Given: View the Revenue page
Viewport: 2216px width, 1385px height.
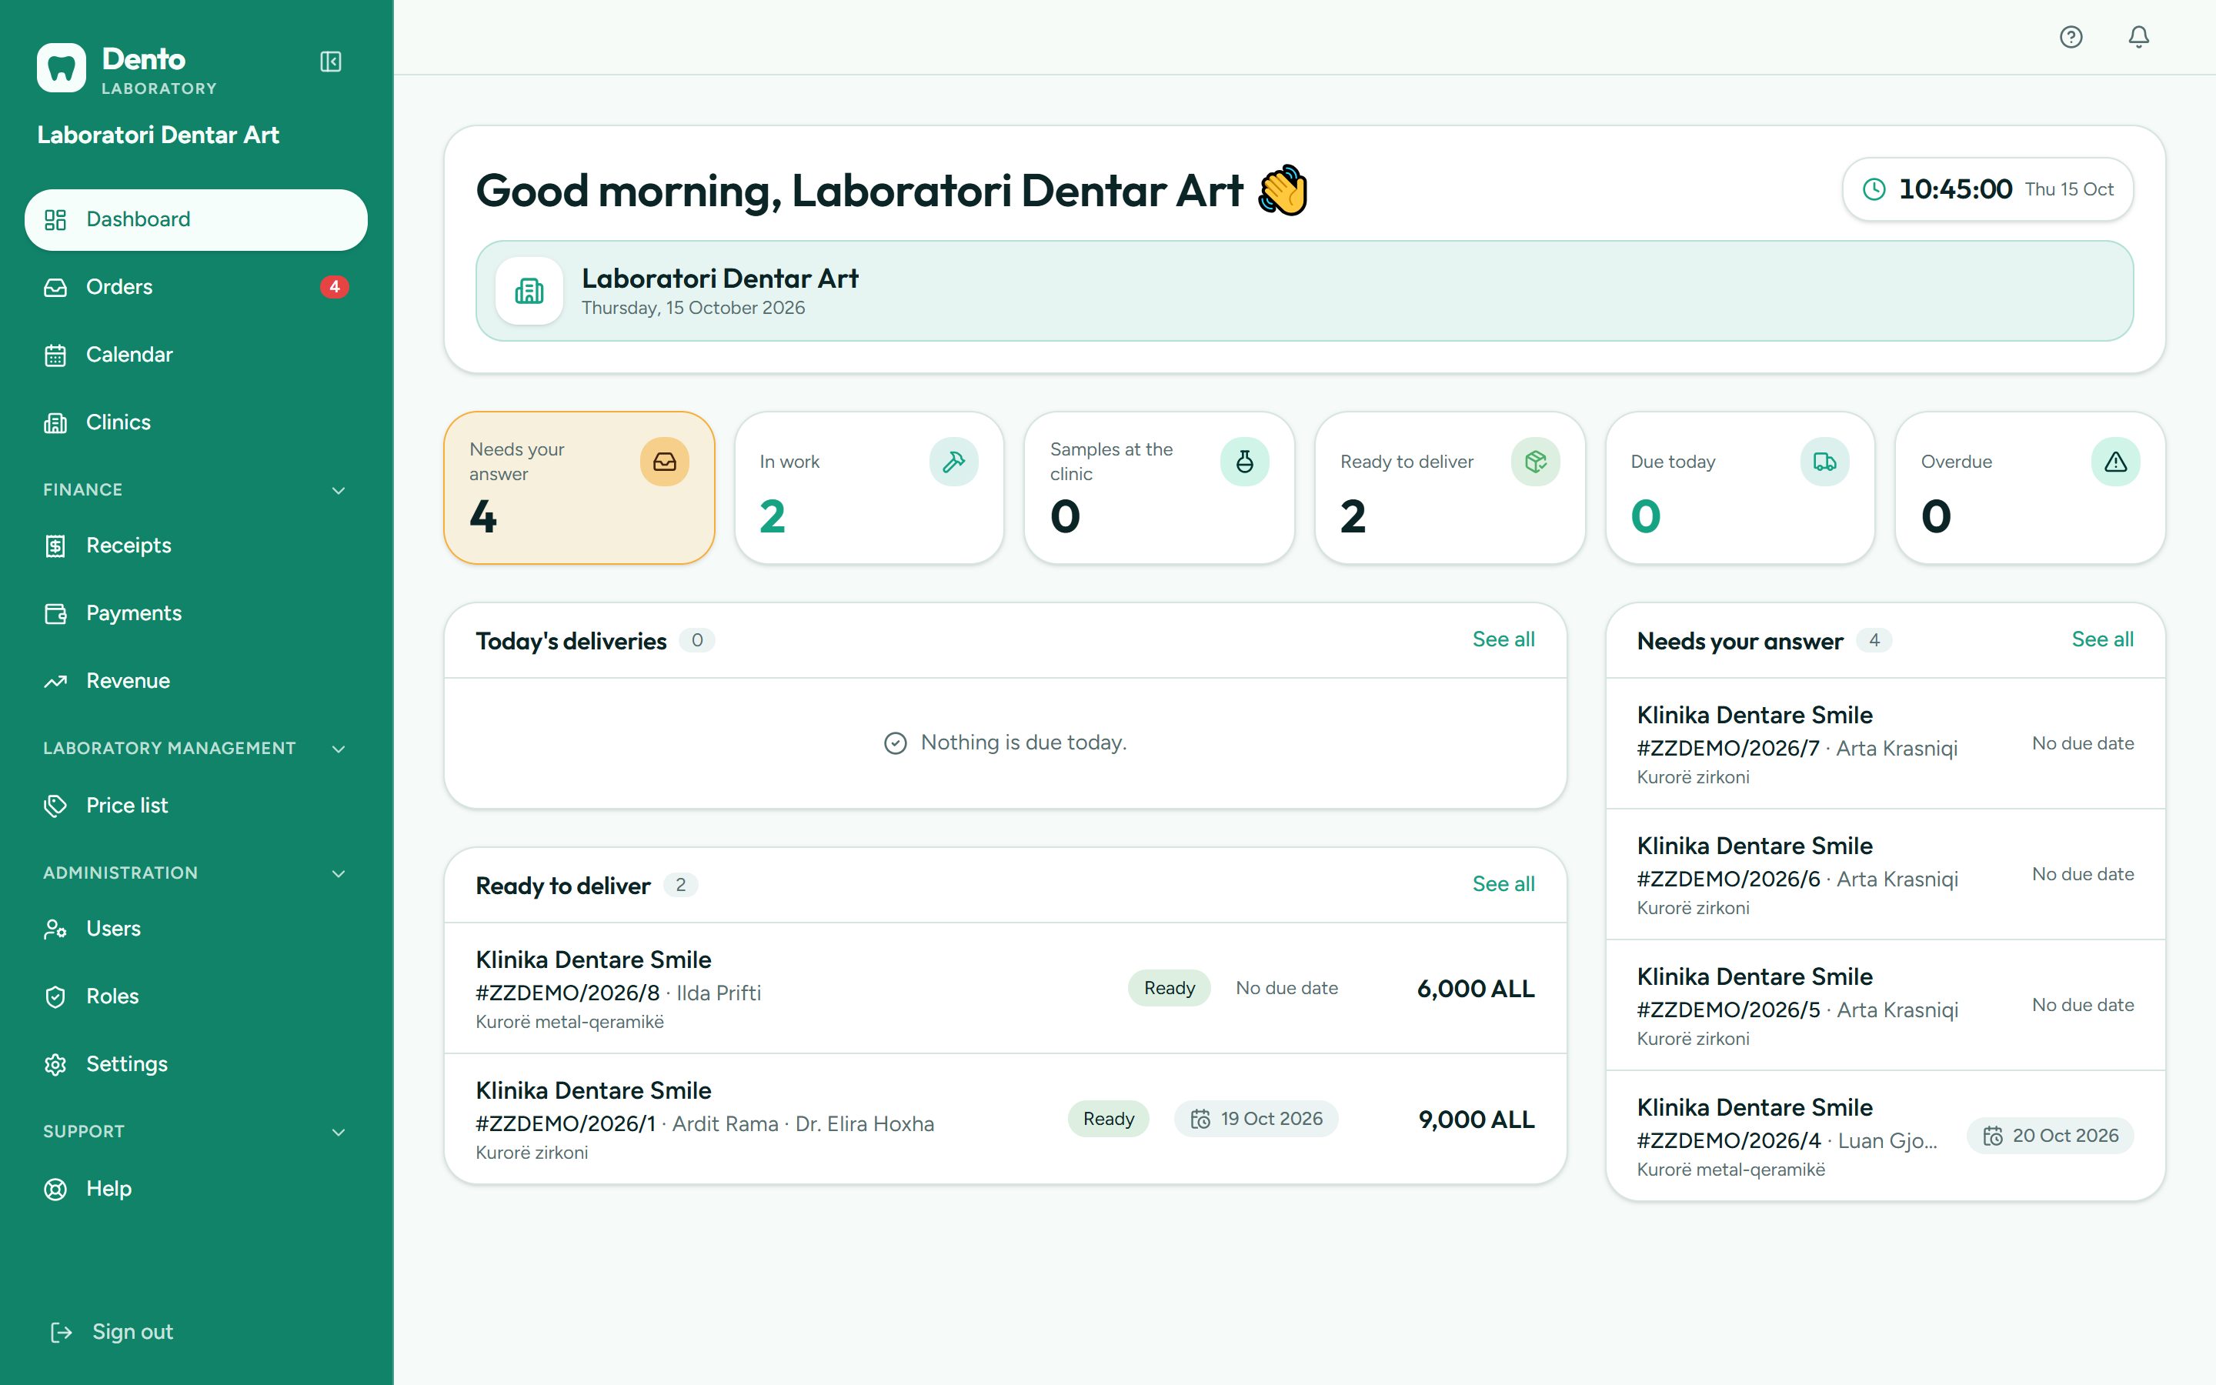Looking at the screenshot, I should point(196,681).
